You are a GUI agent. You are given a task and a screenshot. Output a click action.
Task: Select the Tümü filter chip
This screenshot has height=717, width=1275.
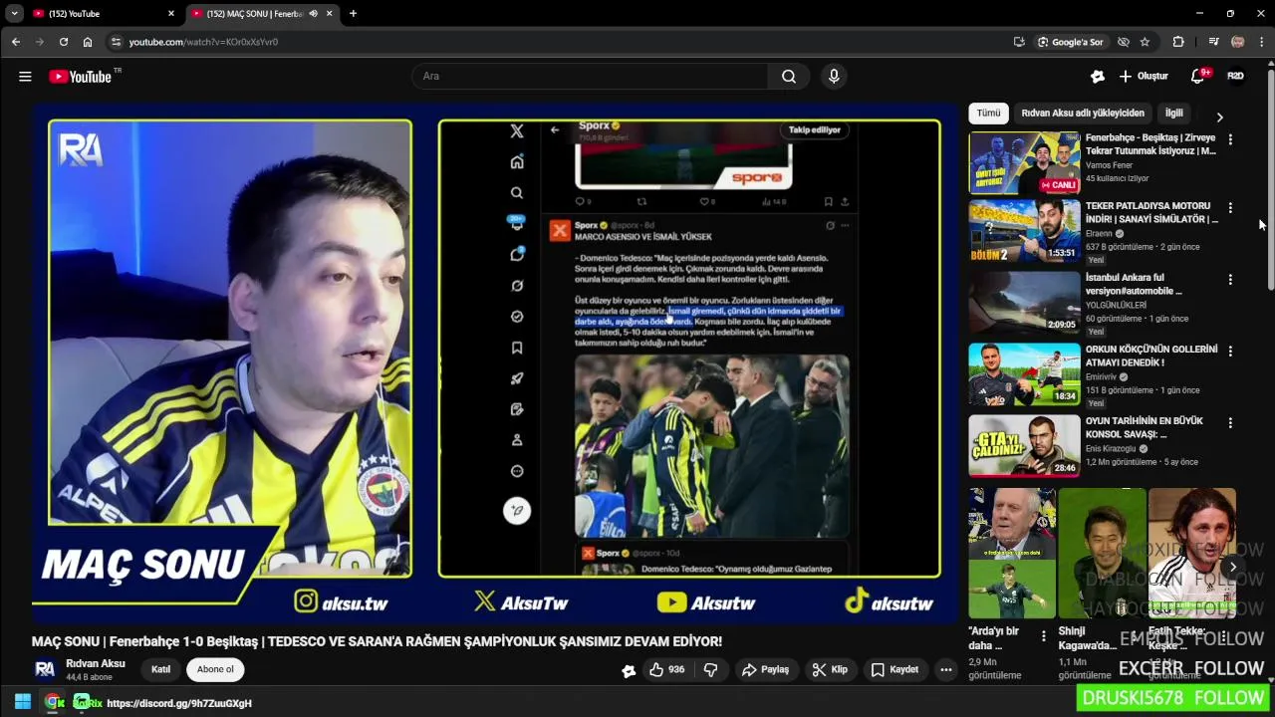pyautogui.click(x=988, y=114)
